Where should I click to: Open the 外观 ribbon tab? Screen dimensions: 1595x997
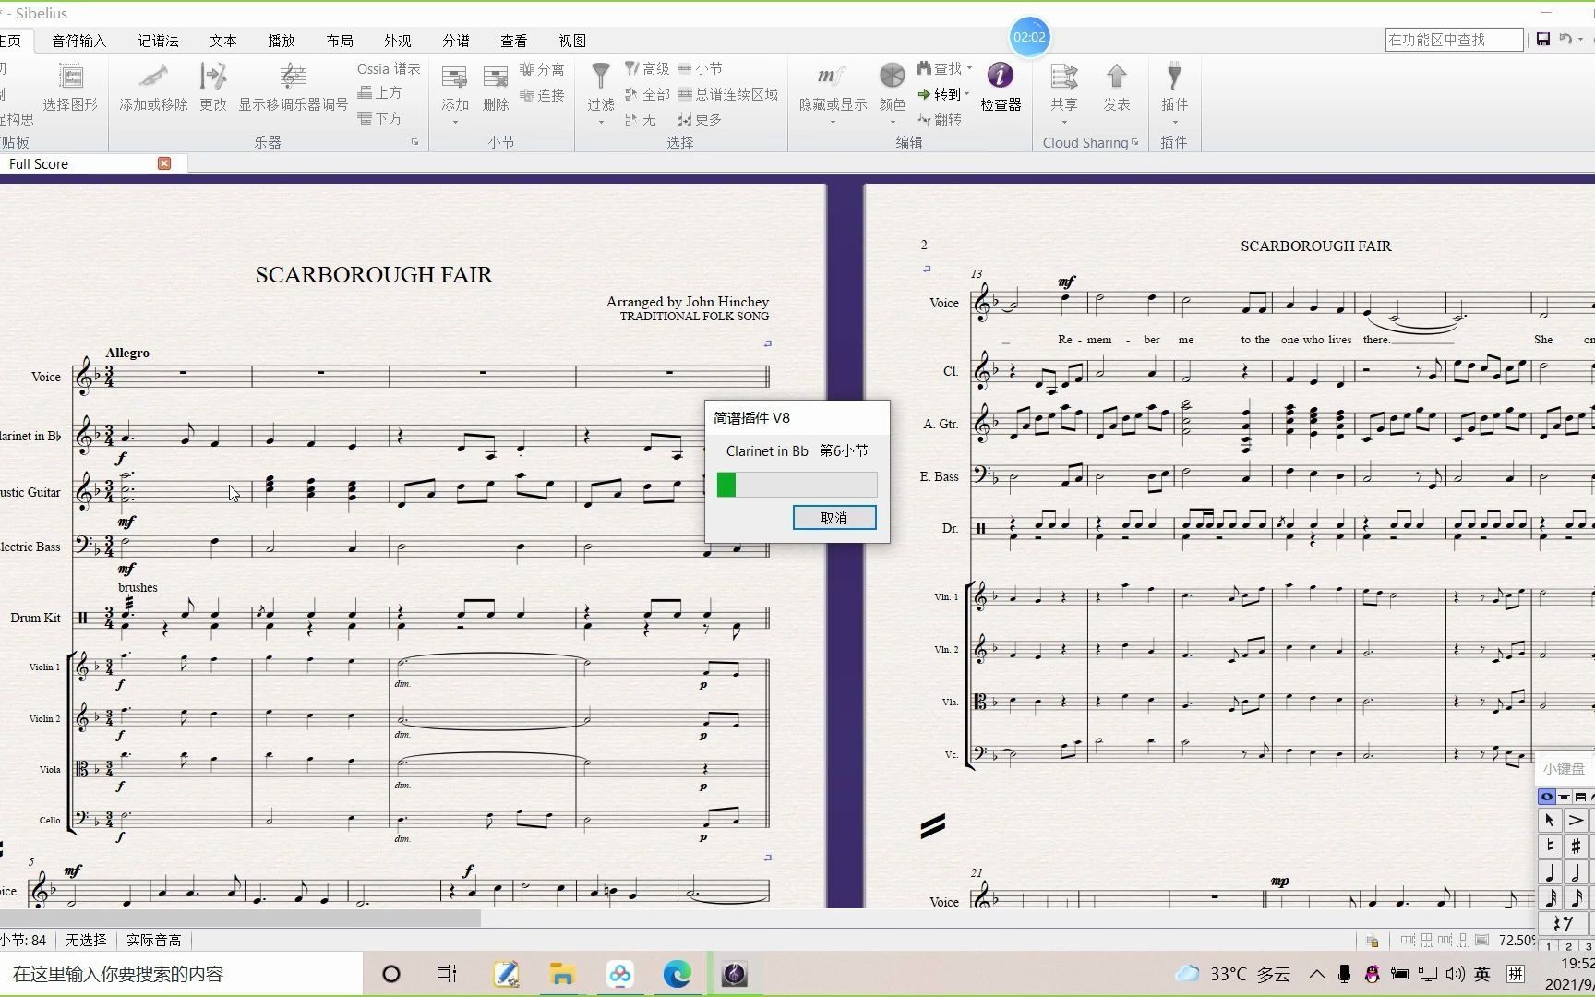pyautogui.click(x=398, y=41)
